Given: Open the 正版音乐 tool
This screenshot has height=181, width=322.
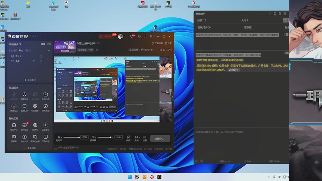Looking at the screenshot, I should click(45, 126).
